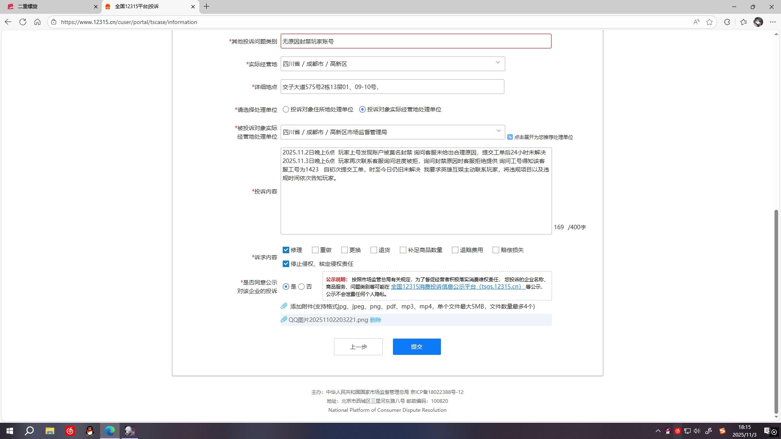The width and height of the screenshot is (781, 439).
Task: Refresh the browser page
Action: (x=23, y=22)
